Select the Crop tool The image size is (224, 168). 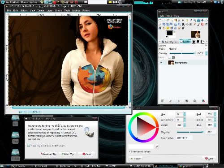pyautogui.click(x=160, y=24)
